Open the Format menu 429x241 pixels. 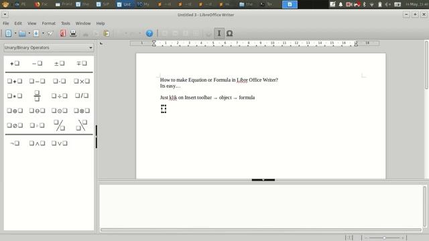click(x=49, y=23)
